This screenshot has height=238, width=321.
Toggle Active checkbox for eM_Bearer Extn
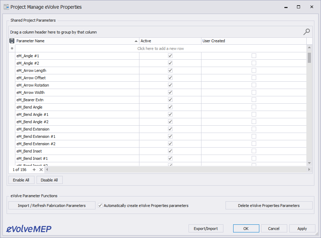click(170, 99)
